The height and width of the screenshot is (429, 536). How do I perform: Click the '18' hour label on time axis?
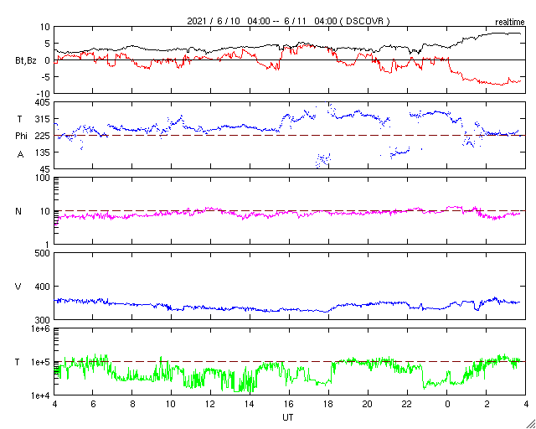pyautogui.click(x=328, y=404)
